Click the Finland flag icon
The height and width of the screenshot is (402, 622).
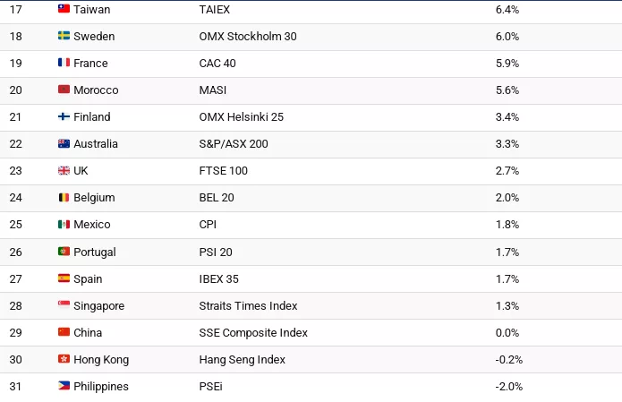coord(64,116)
